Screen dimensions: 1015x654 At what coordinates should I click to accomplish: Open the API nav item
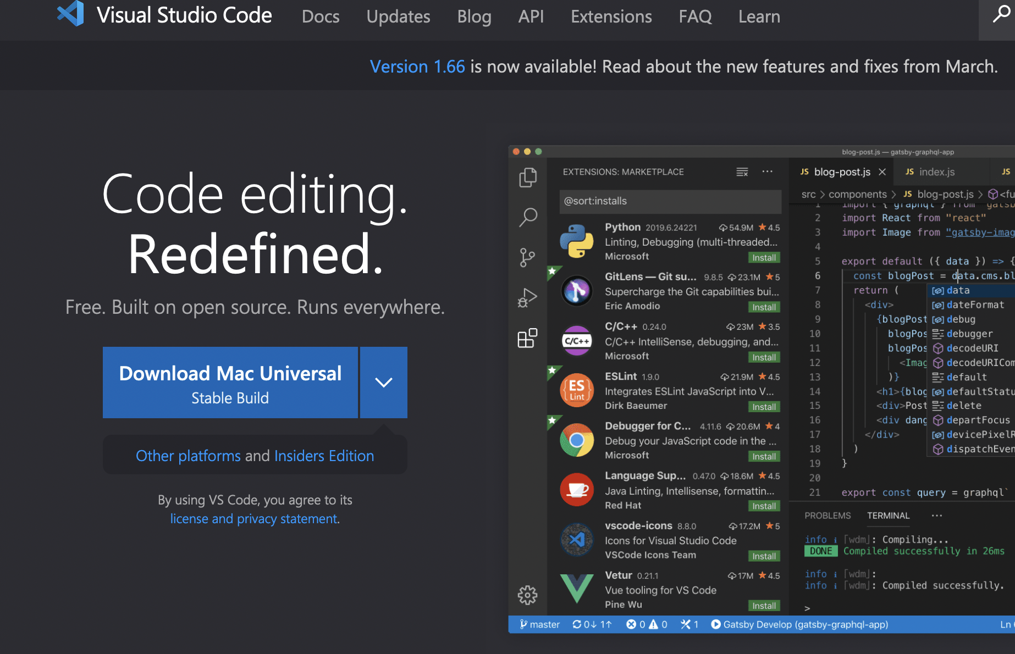pyautogui.click(x=531, y=16)
